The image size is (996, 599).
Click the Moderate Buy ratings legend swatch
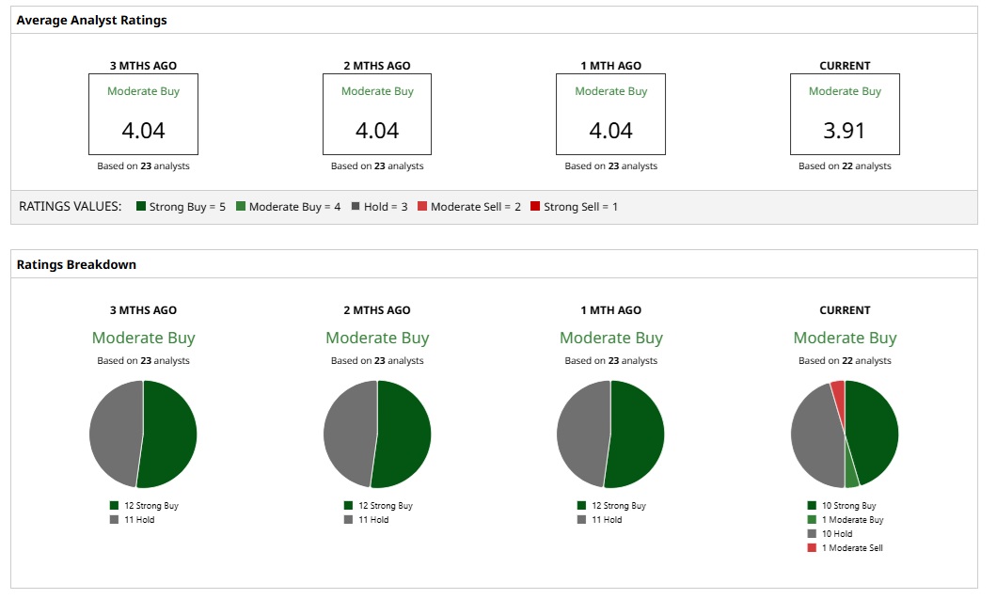click(x=241, y=206)
